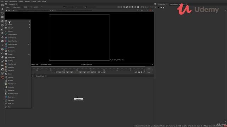Open the RGB display mode dropdown
Image resolution: width=227 pixels, height=127 pixels.
click(27, 7)
